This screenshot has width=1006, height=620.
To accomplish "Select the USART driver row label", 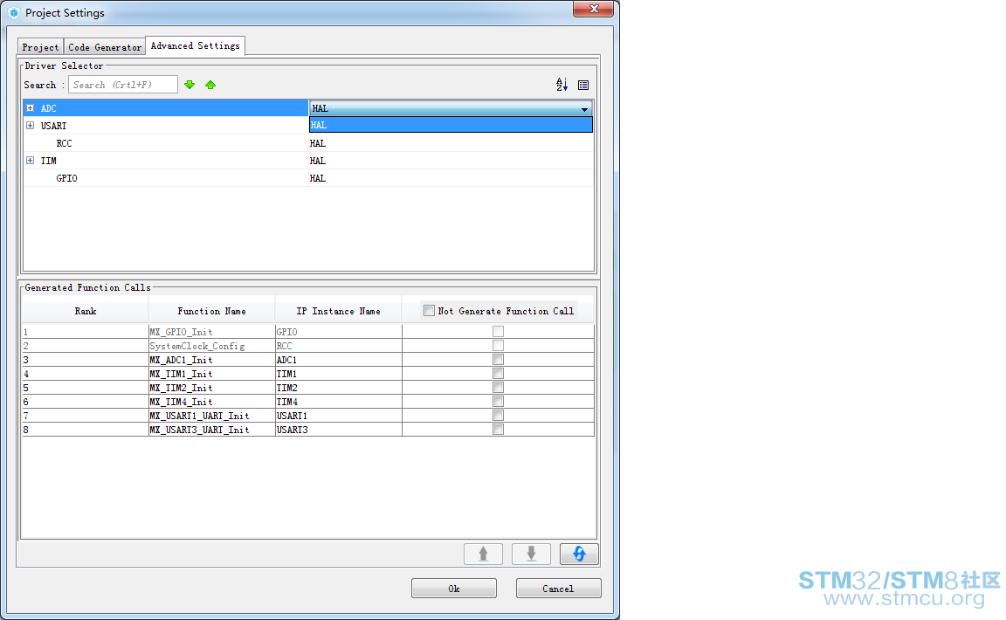I will coord(53,126).
